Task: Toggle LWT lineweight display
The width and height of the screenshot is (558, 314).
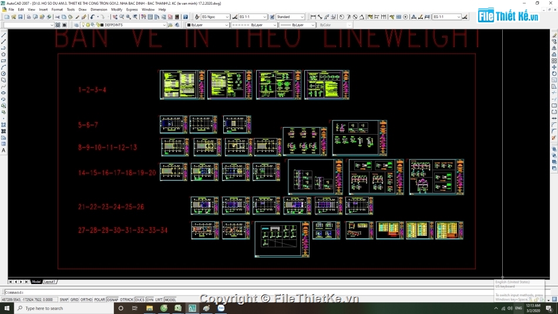Action: click(x=159, y=300)
